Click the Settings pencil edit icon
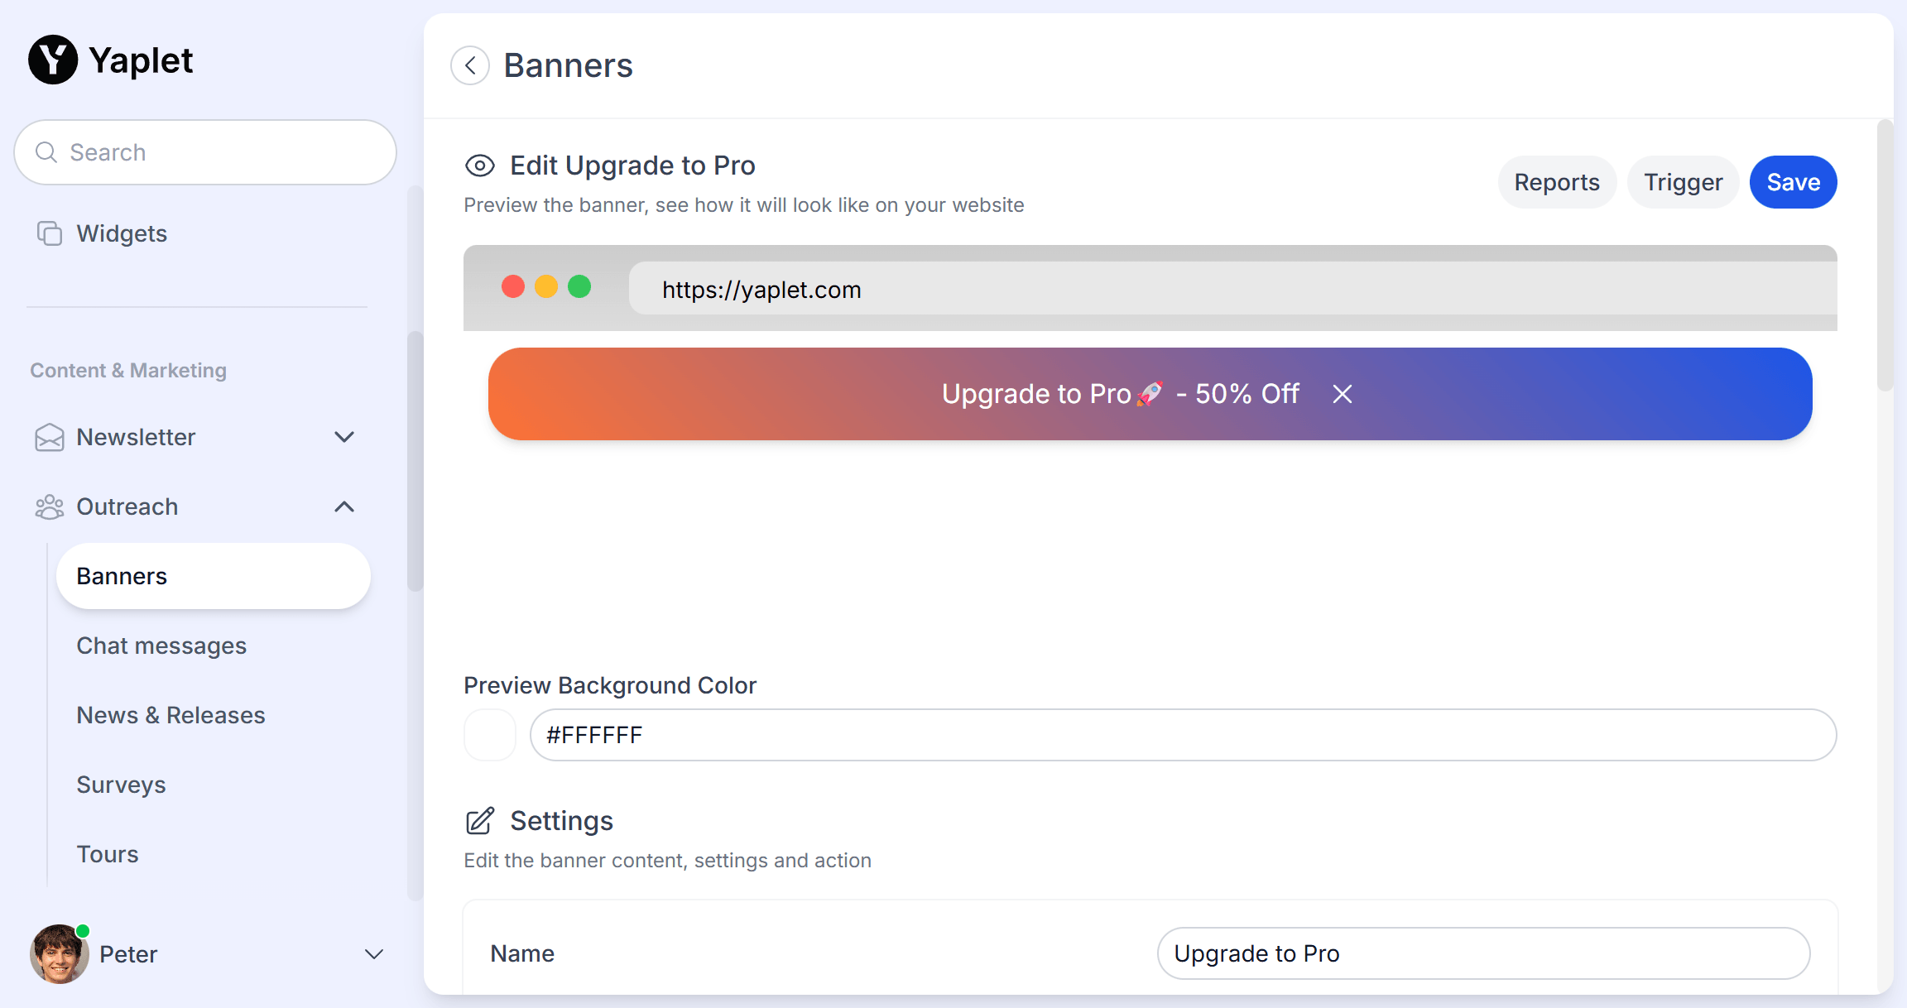 coord(480,821)
